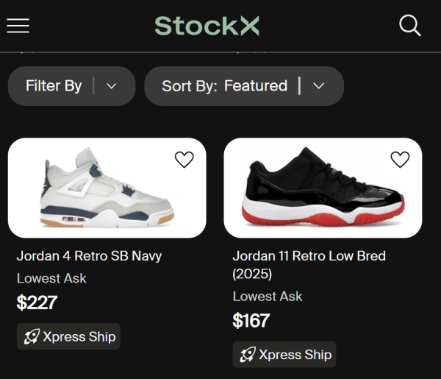441x379 pixels.
Task: View the Jordan 4 sneaker image
Action: click(107, 190)
